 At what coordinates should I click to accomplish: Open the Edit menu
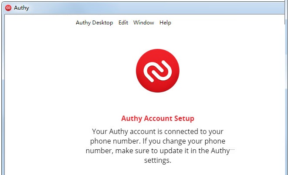(123, 23)
